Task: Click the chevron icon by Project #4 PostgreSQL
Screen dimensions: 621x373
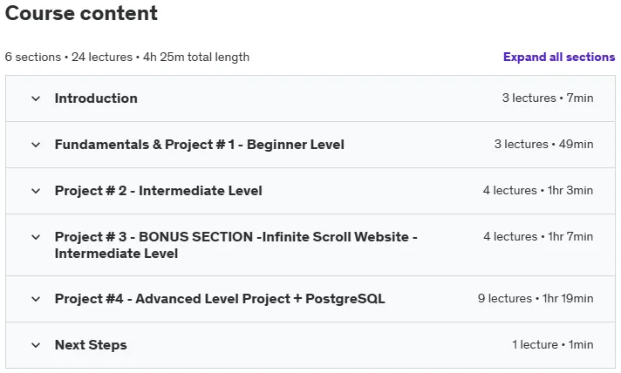Action: [x=36, y=299]
